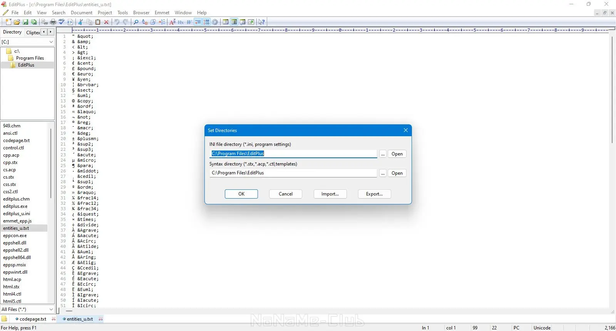Click the Syntax directory input field

coord(293,173)
